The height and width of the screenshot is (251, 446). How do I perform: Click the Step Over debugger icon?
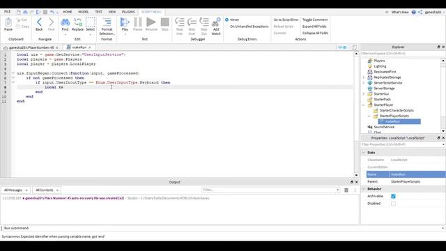192,22
